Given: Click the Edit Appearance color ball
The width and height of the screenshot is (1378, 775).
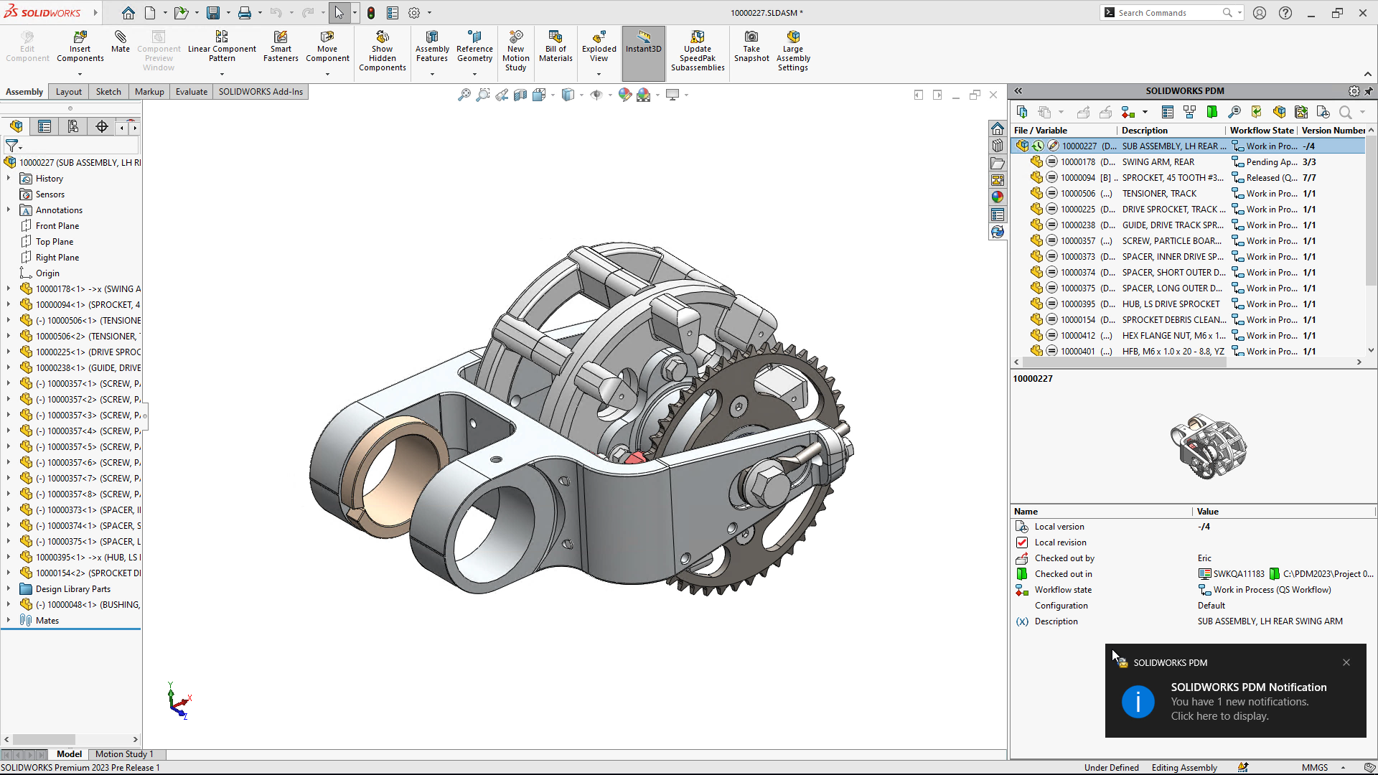Looking at the screenshot, I should [625, 95].
